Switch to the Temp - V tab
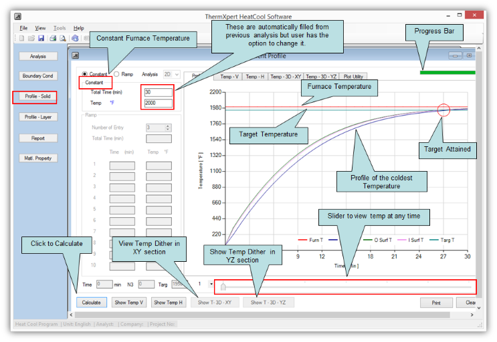 pyautogui.click(x=229, y=77)
